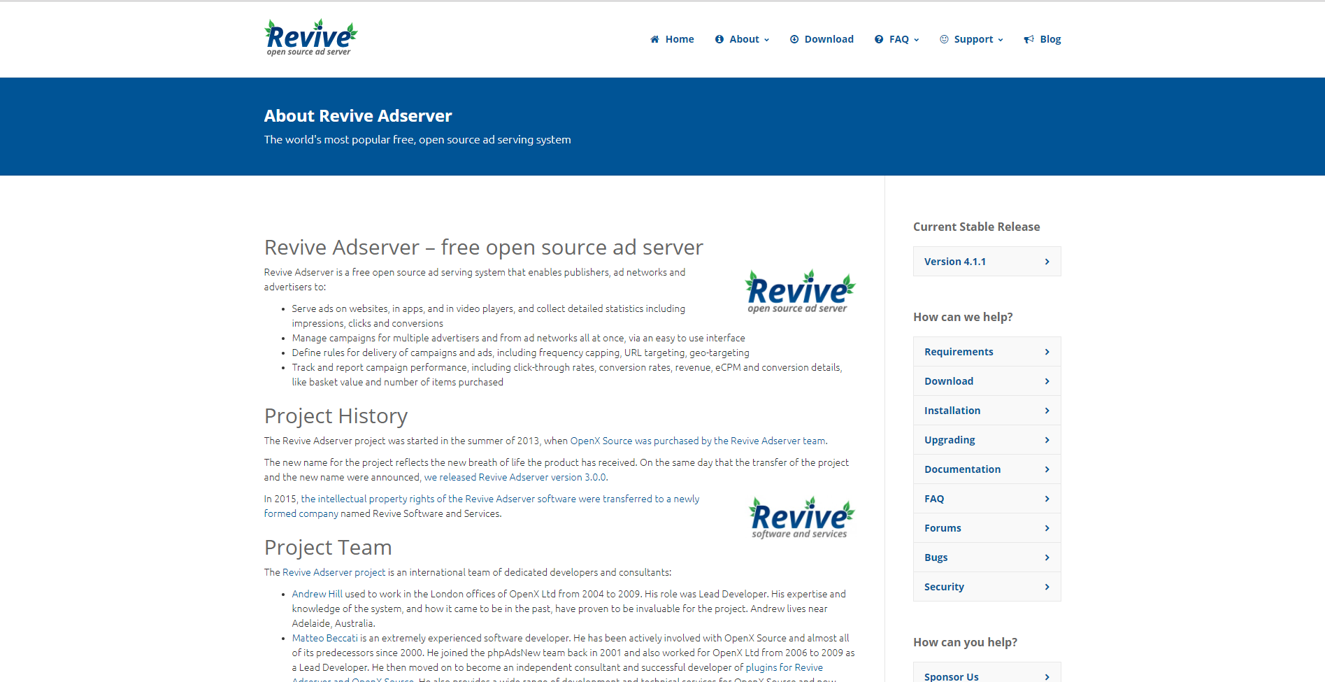This screenshot has width=1325, height=682.
Task: Follow the OpenX Source was purchased link
Action: click(x=698, y=441)
